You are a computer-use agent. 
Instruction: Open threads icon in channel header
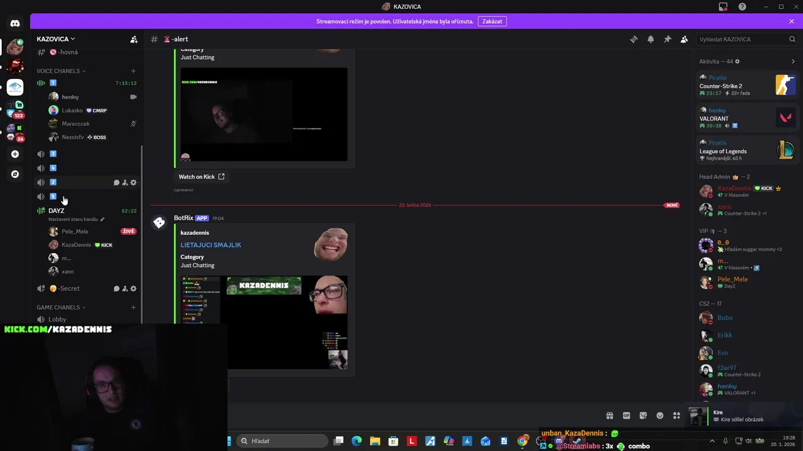click(634, 39)
